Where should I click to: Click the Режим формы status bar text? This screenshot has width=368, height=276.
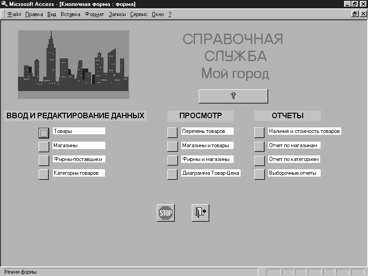click(21, 272)
